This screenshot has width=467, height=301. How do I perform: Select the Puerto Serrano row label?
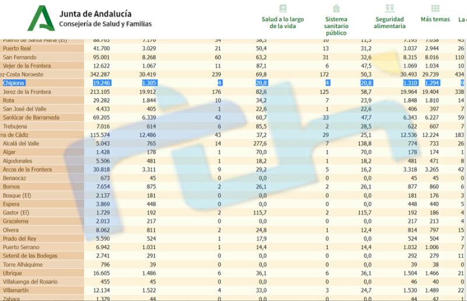[x=21, y=247]
